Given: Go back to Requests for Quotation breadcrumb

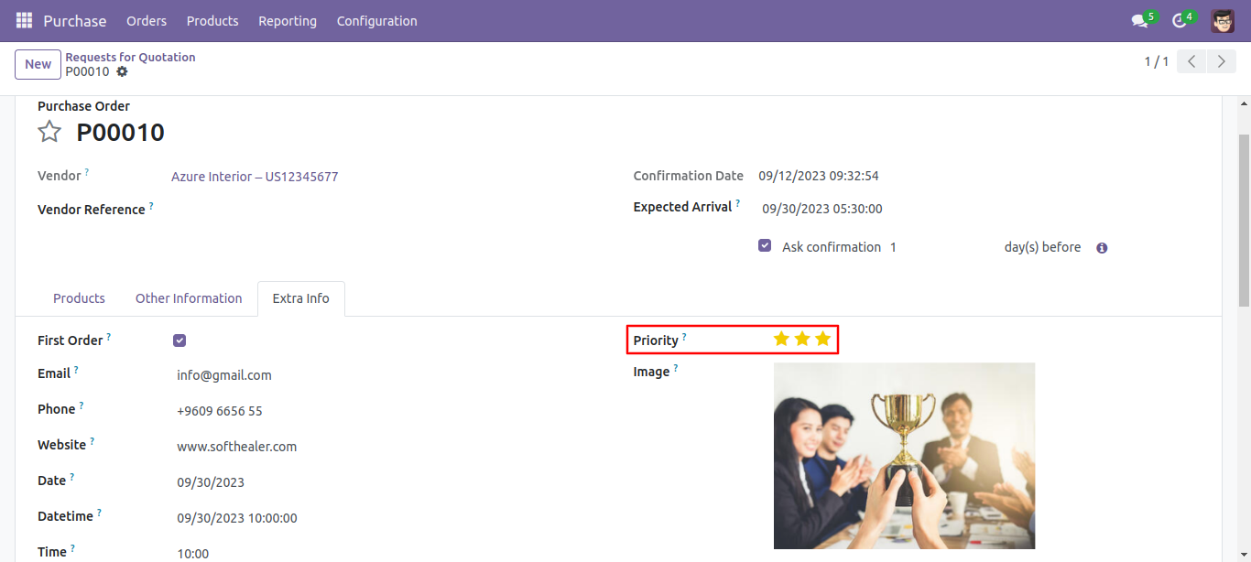Looking at the screenshot, I should (x=130, y=57).
